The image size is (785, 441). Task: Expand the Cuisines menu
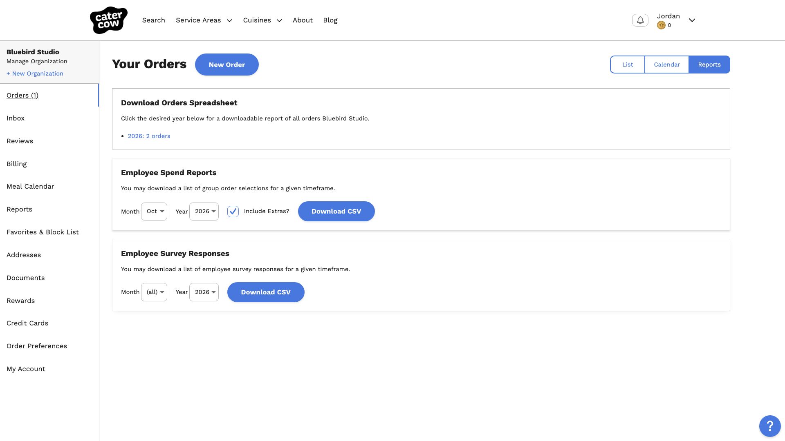(262, 20)
